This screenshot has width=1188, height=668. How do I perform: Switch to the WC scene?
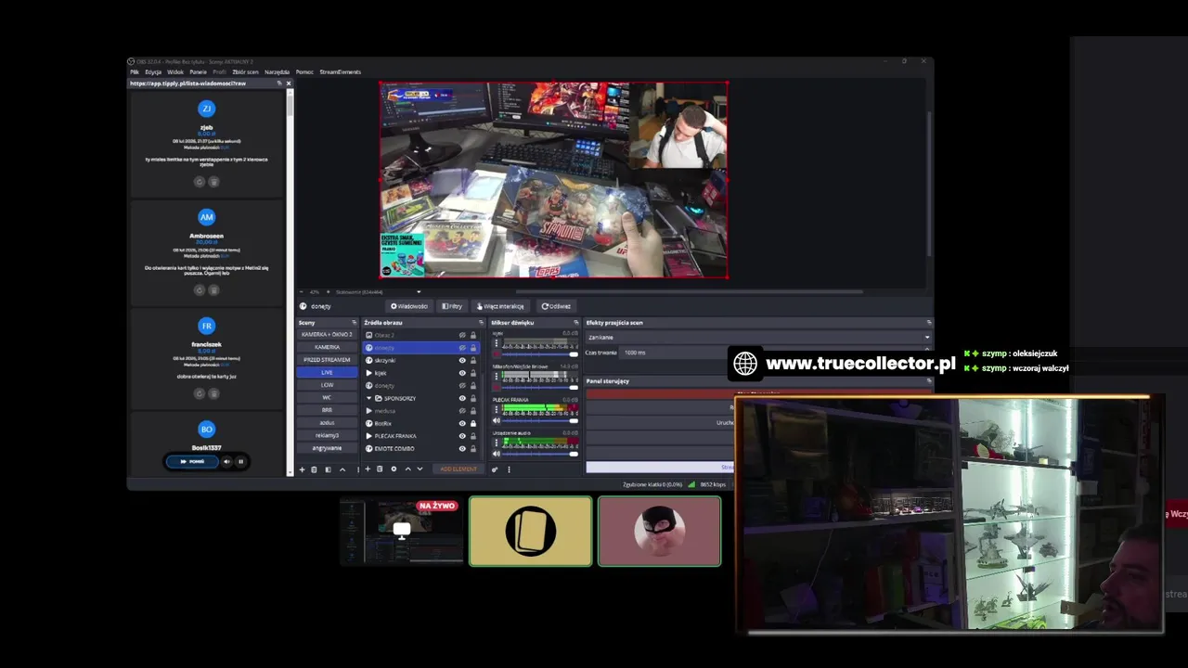(327, 397)
